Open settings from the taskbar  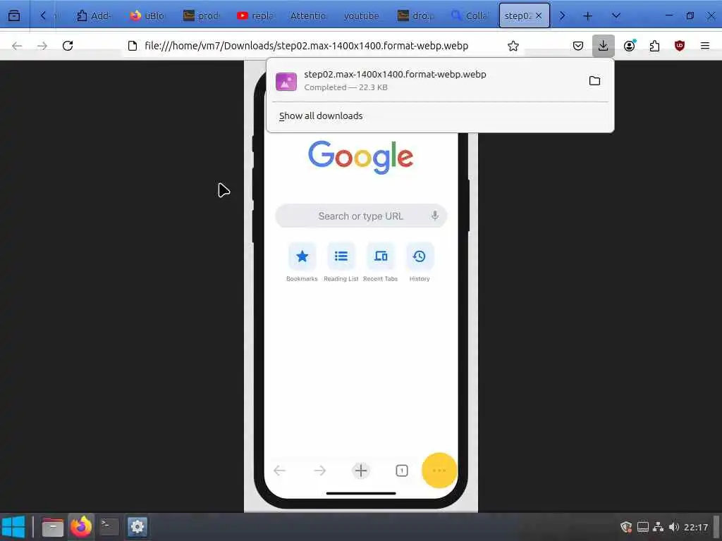click(137, 527)
